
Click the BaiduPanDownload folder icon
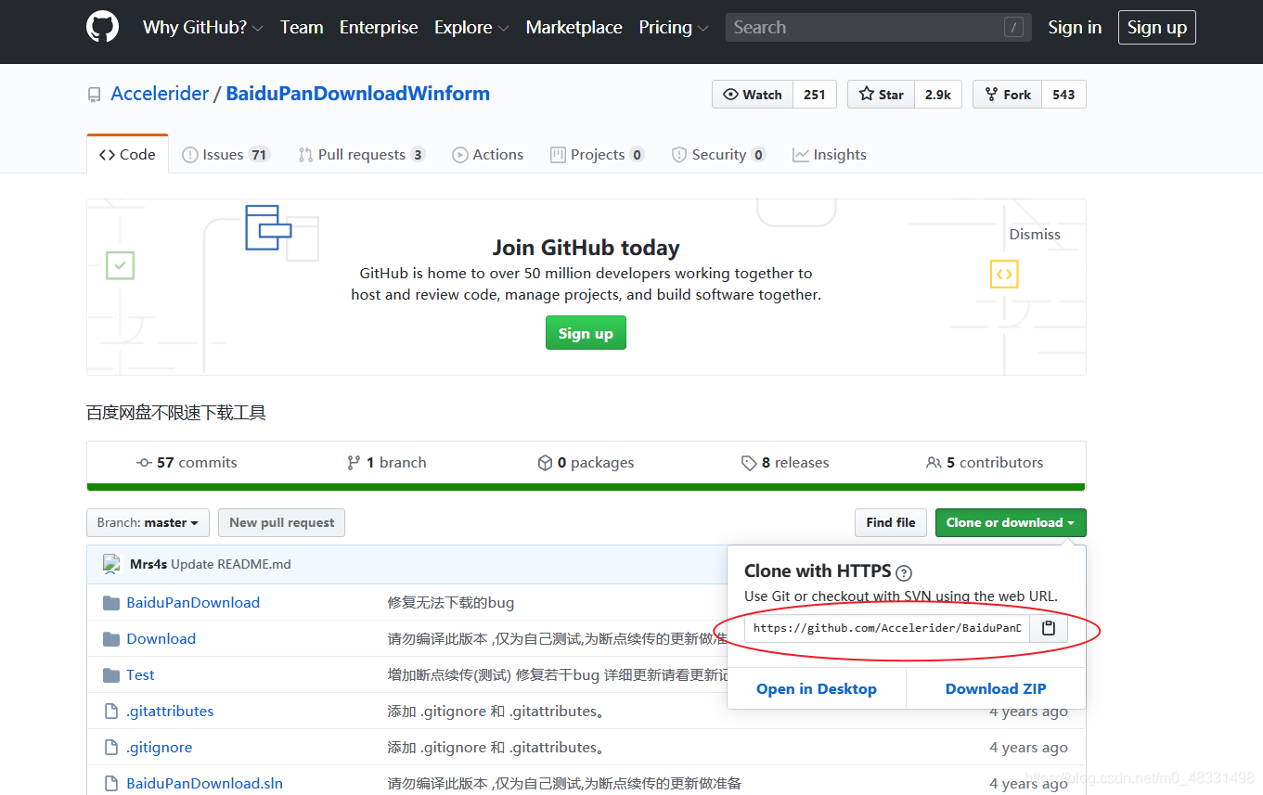tap(111, 603)
